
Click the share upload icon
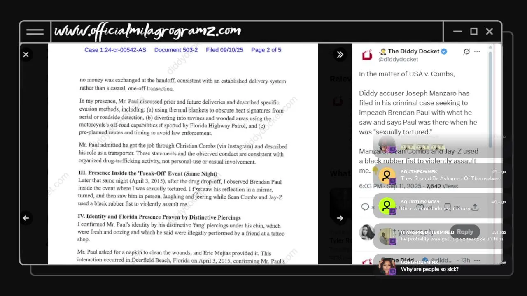[475, 207]
